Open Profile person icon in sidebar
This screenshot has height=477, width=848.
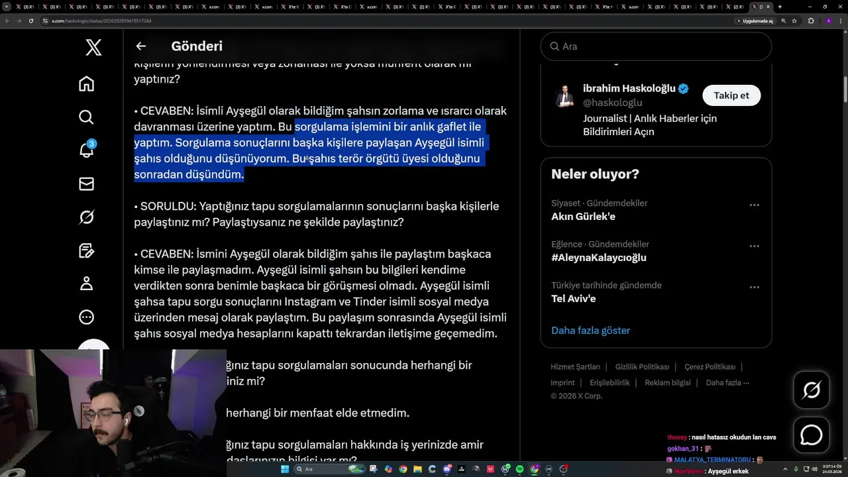(86, 284)
